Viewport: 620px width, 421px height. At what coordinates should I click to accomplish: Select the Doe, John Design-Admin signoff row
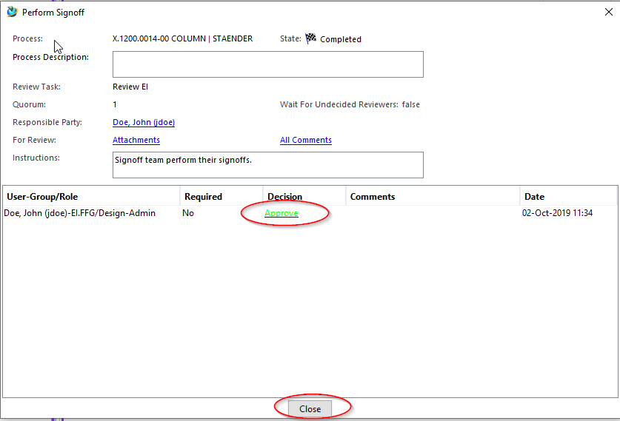coord(80,213)
